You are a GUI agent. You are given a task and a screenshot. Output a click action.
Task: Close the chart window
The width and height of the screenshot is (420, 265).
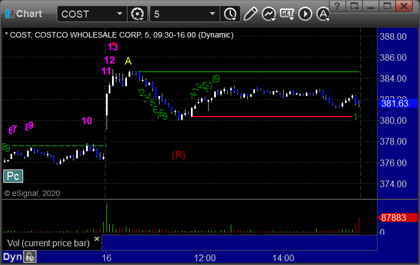pyautogui.click(x=404, y=6)
